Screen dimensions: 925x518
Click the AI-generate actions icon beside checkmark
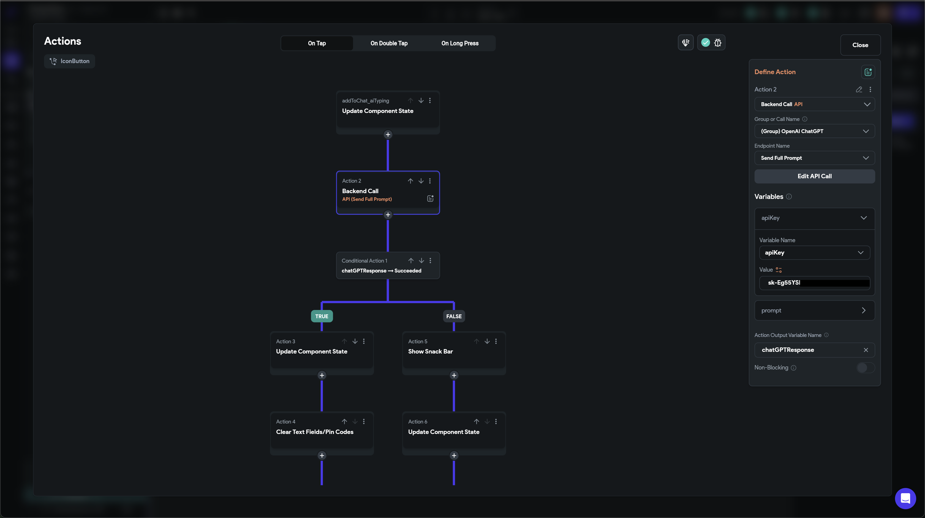pos(685,43)
